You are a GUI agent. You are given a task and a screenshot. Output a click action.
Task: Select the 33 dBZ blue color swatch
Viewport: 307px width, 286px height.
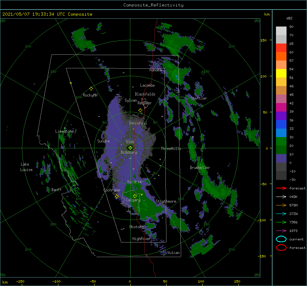[281, 133]
